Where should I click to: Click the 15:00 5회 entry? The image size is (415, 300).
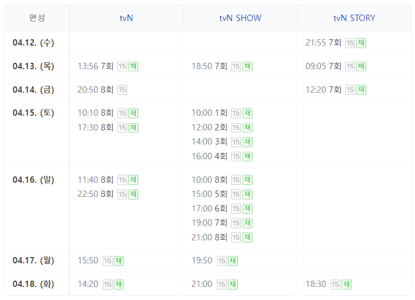[210, 194]
